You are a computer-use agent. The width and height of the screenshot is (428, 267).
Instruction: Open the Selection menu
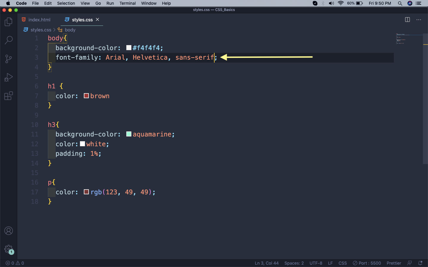pos(66,3)
